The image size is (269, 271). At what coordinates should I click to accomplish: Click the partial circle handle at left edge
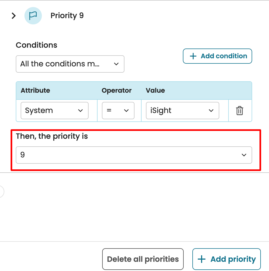[1, 192]
